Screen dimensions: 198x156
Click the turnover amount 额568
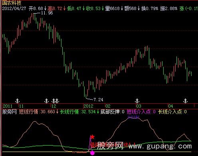(131, 9)
